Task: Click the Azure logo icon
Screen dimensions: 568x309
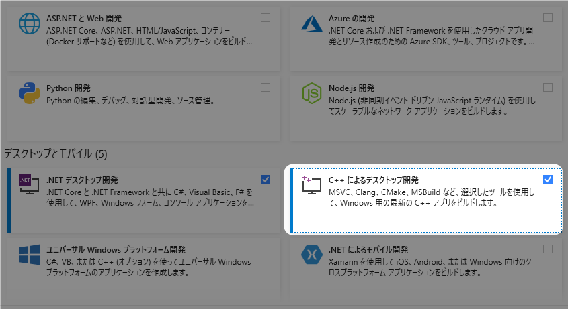Action: (x=312, y=24)
